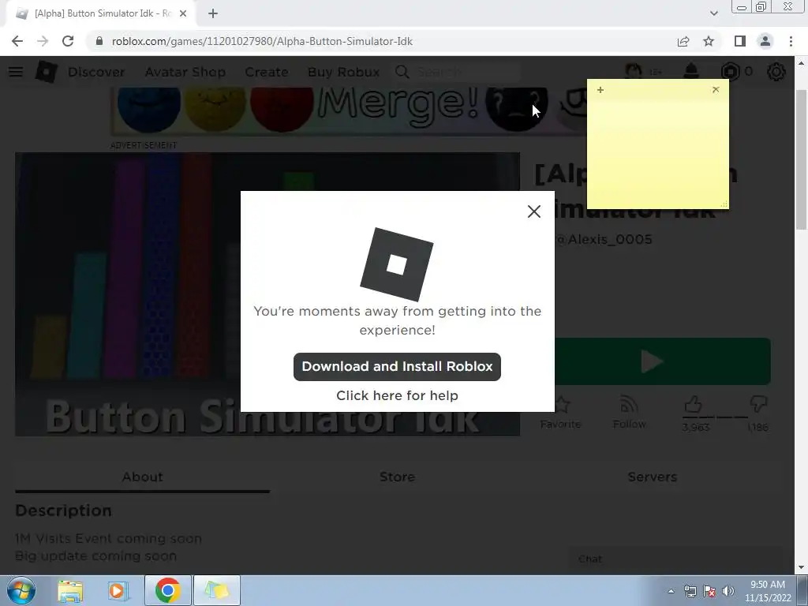Image resolution: width=808 pixels, height=606 pixels.
Task: Like the game with thumbs up
Action: tap(694, 406)
